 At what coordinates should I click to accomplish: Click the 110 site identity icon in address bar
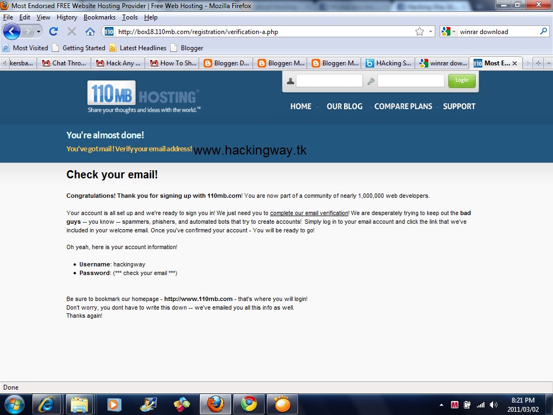point(109,32)
